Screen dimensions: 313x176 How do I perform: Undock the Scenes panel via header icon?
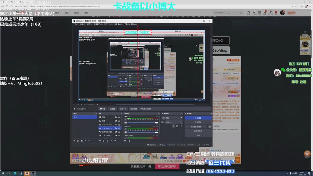(96, 113)
